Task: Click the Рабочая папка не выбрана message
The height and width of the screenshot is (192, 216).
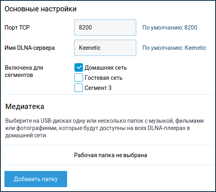Action: [x=111, y=155]
